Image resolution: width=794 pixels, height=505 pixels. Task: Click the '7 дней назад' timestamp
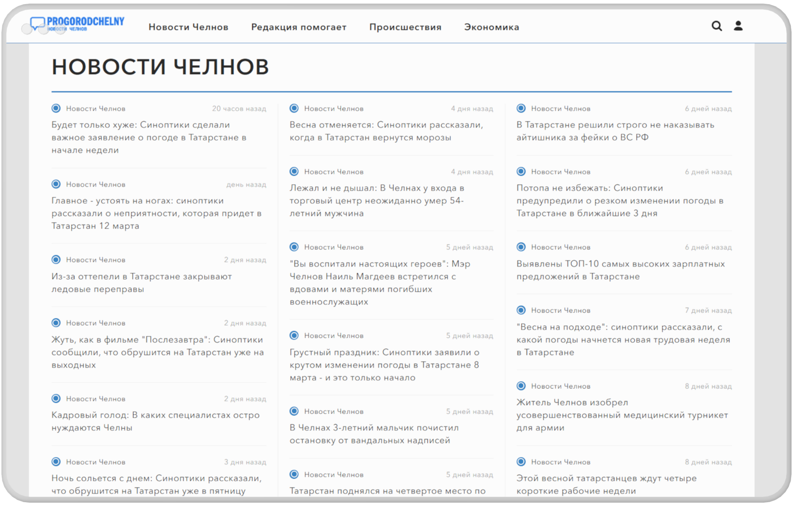pyautogui.click(x=708, y=310)
